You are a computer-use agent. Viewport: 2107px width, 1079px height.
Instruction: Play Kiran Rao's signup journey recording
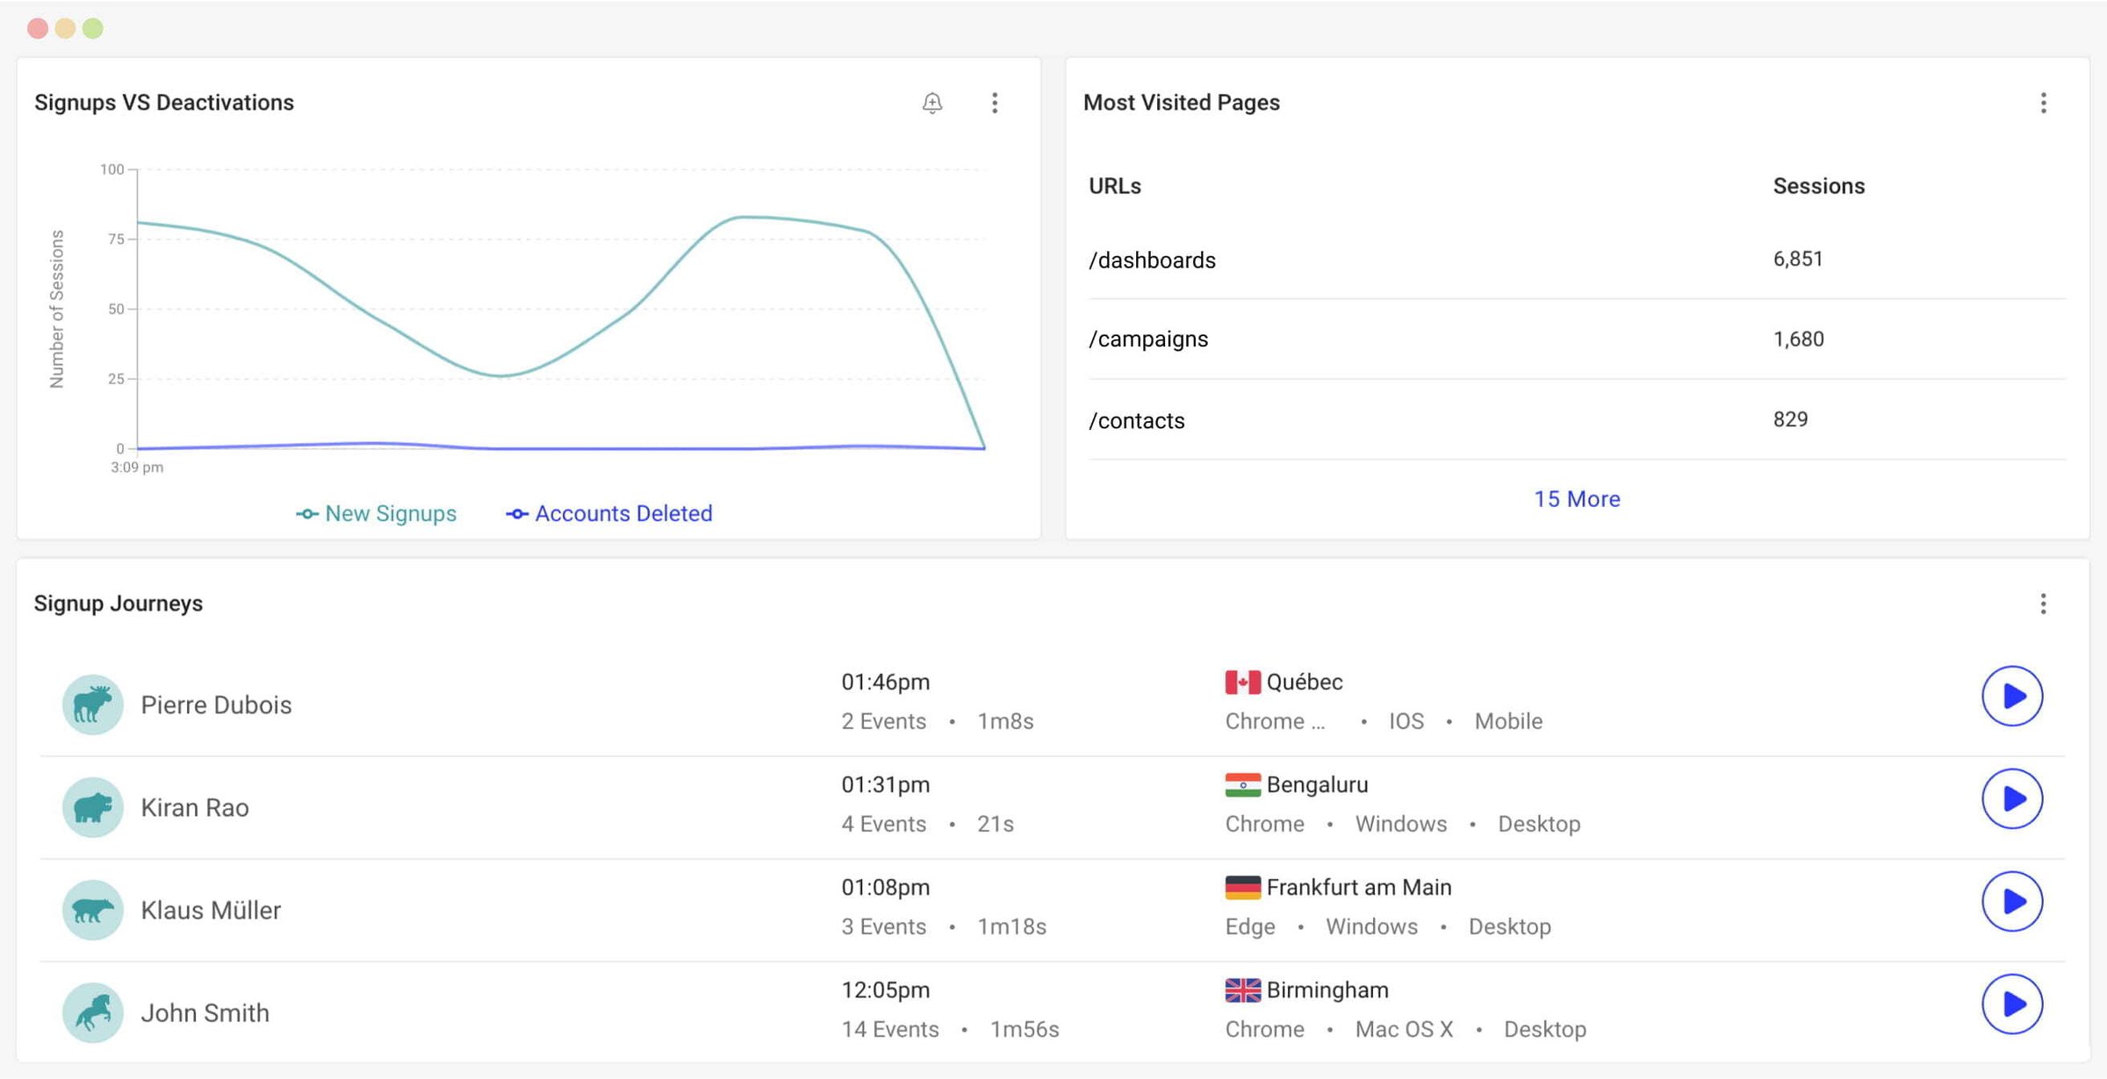coord(2012,798)
